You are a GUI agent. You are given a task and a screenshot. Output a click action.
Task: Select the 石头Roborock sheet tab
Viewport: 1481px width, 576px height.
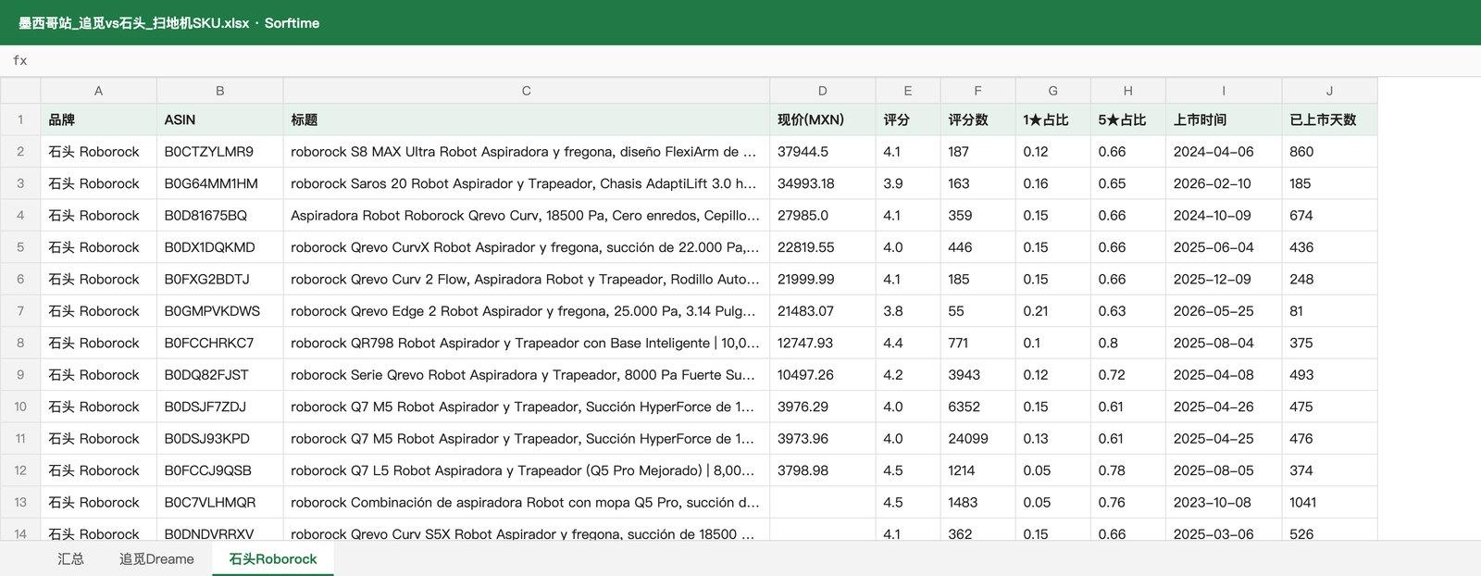click(273, 559)
